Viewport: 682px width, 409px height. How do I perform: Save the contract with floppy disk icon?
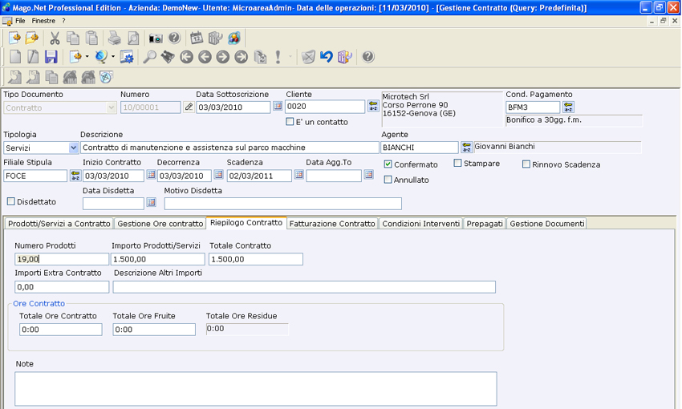point(51,56)
